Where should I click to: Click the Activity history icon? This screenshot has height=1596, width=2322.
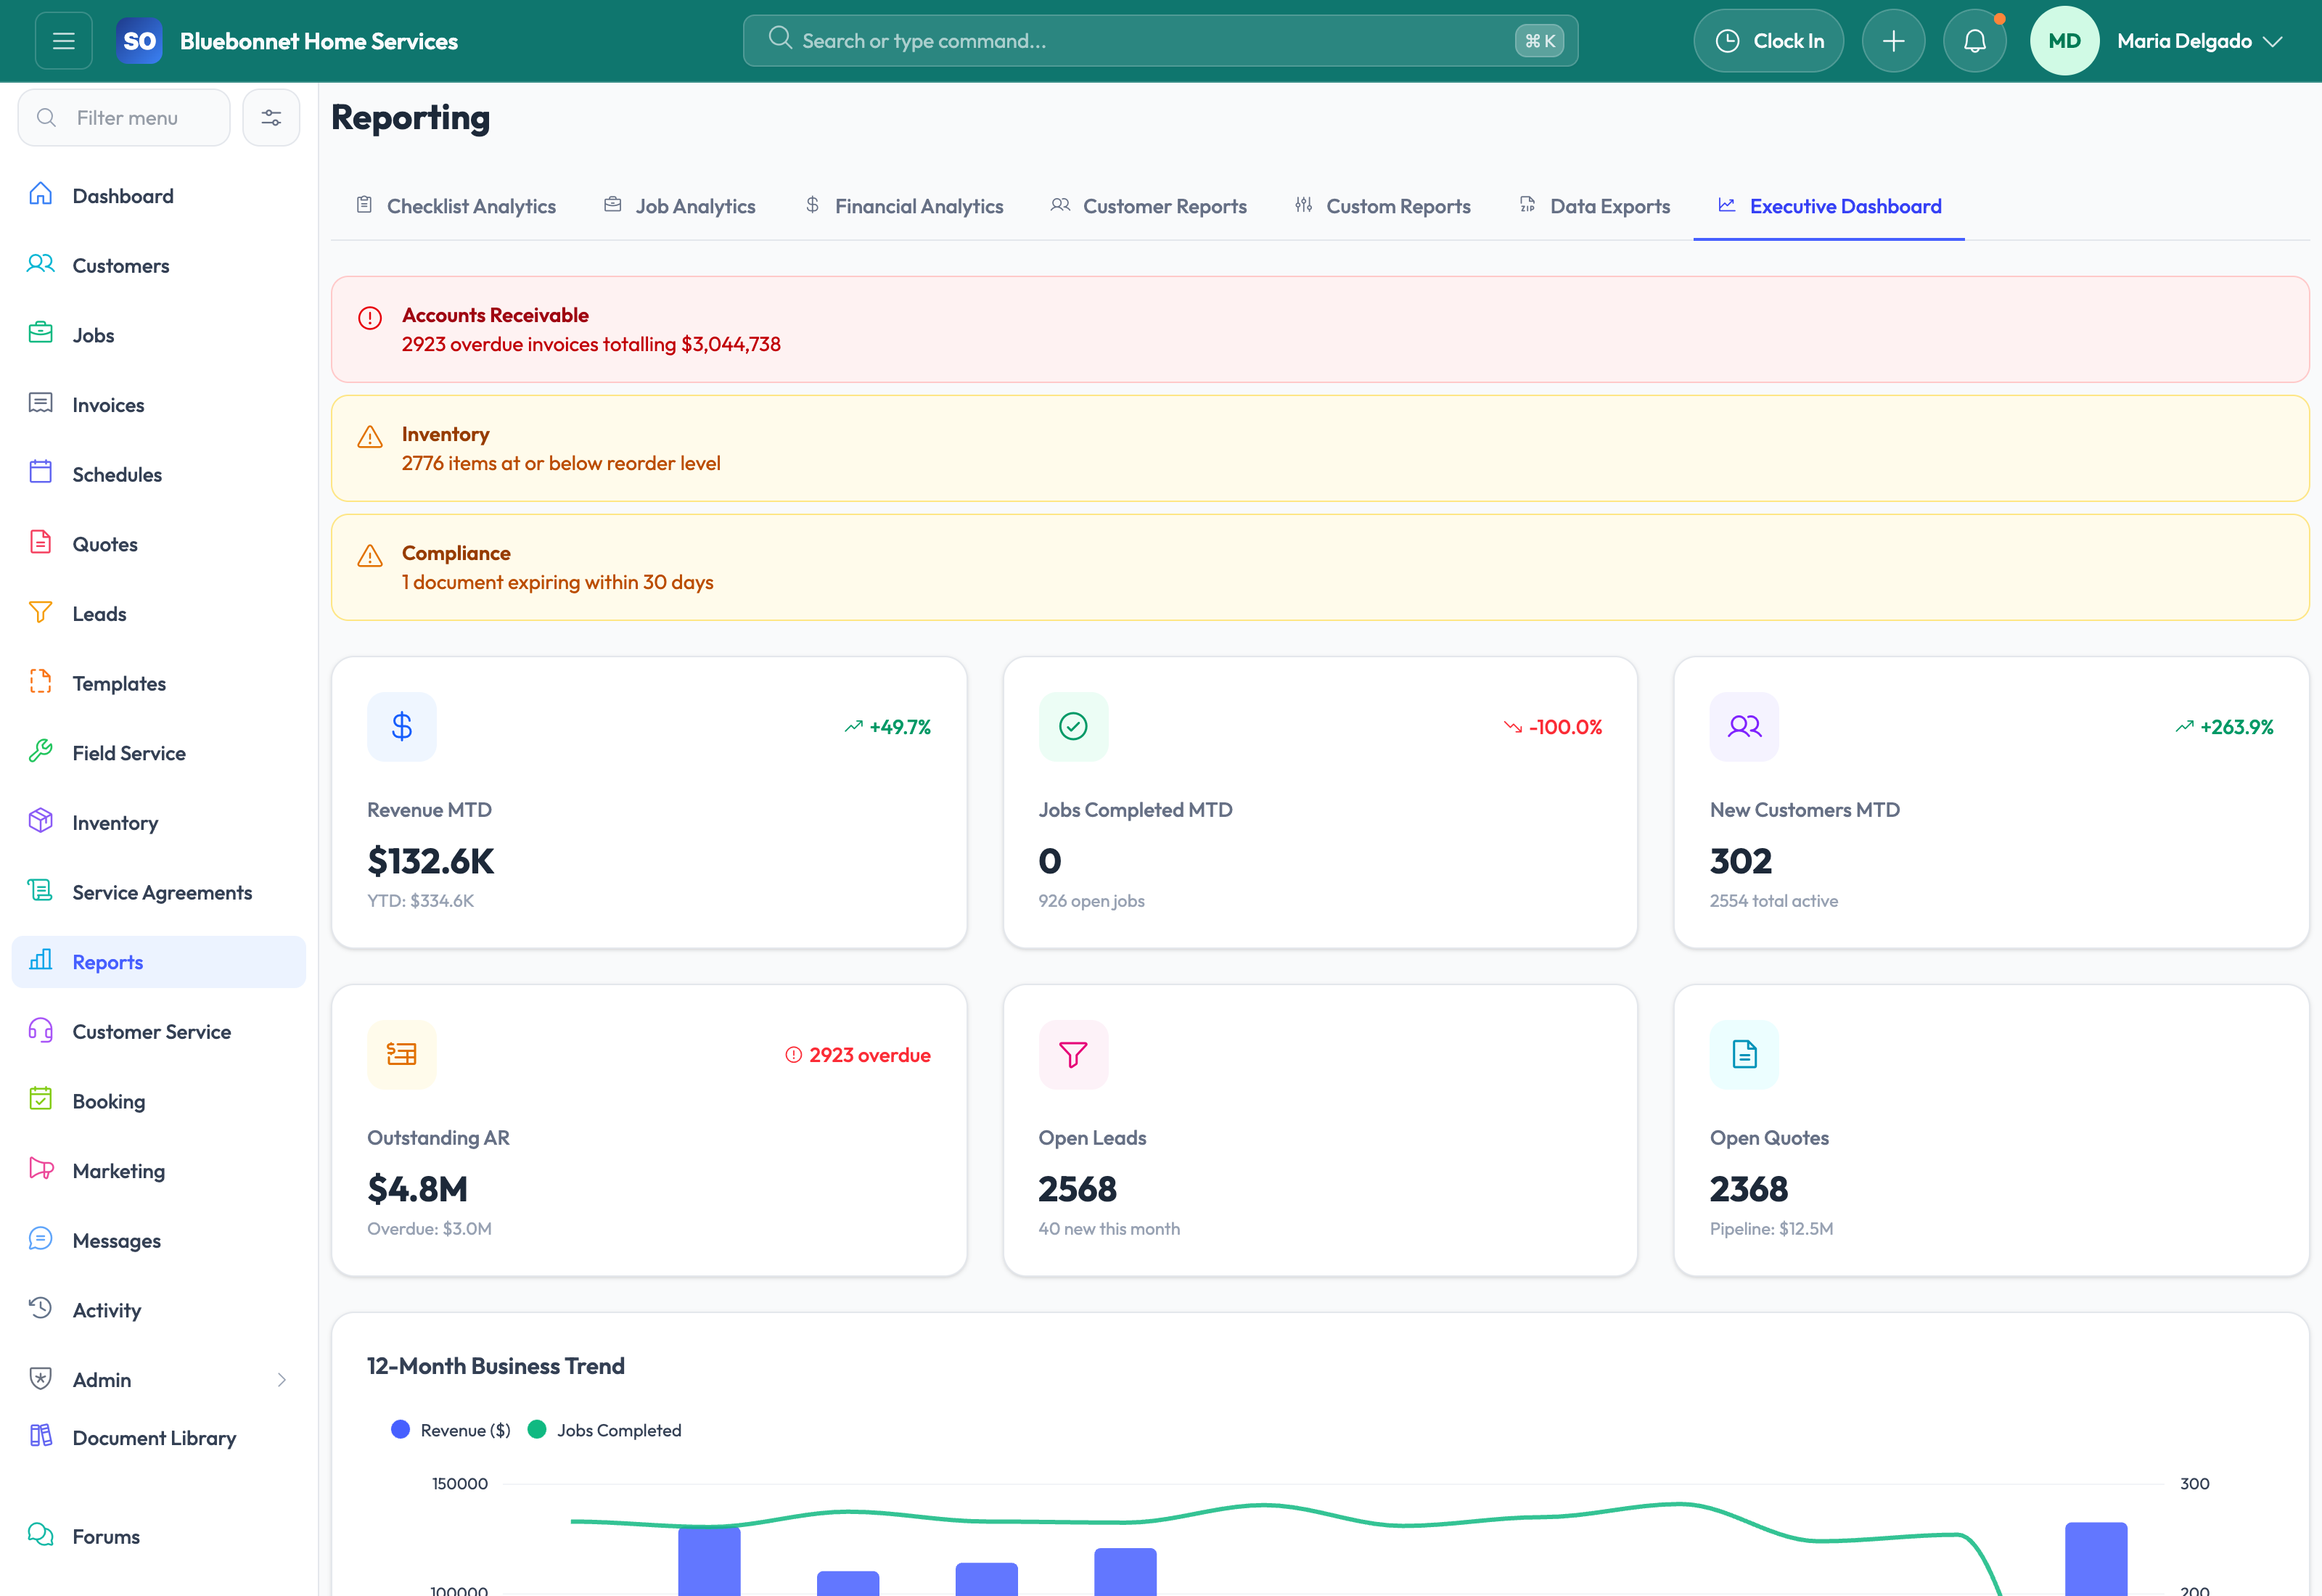pyautogui.click(x=41, y=1308)
